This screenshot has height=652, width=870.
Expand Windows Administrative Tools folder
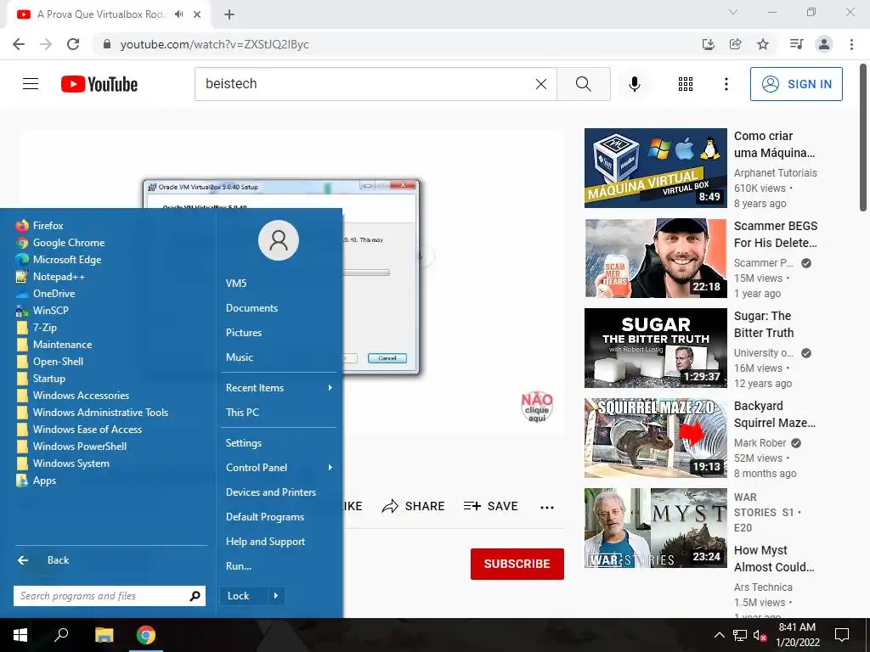tap(92, 413)
